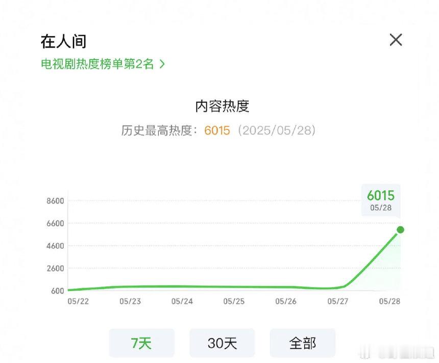Click the 8600 y-axis label
439x363 pixels.
click(56, 201)
